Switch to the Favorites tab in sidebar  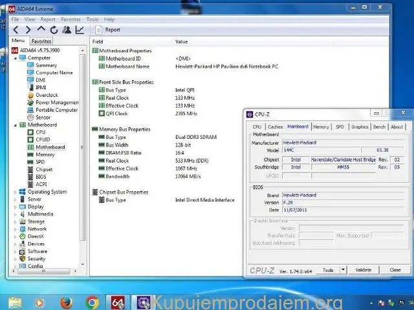click(x=41, y=41)
